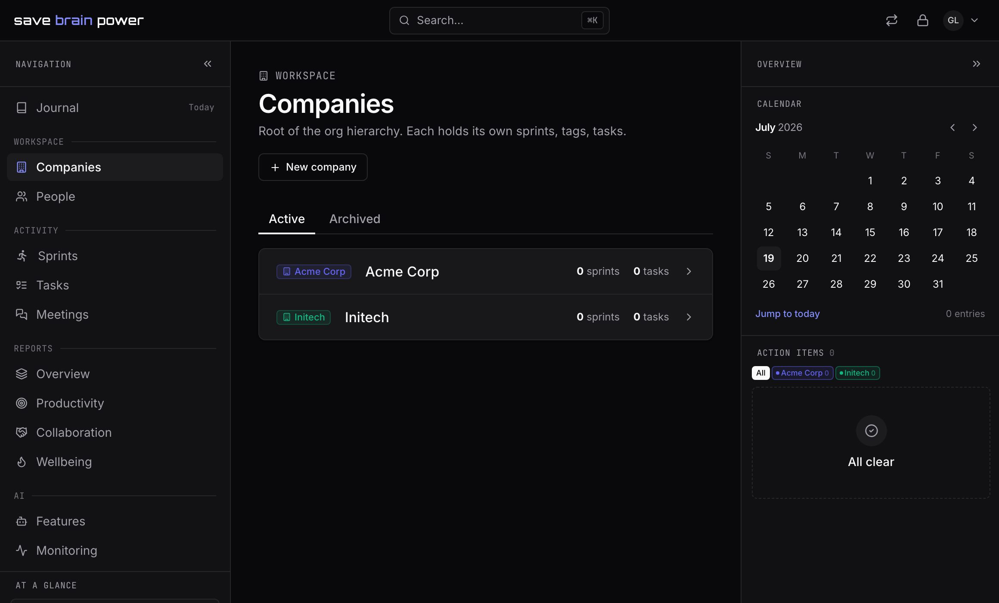This screenshot has width=999, height=603.
Task: Click the sync arrows icon in header
Action: [x=892, y=20]
